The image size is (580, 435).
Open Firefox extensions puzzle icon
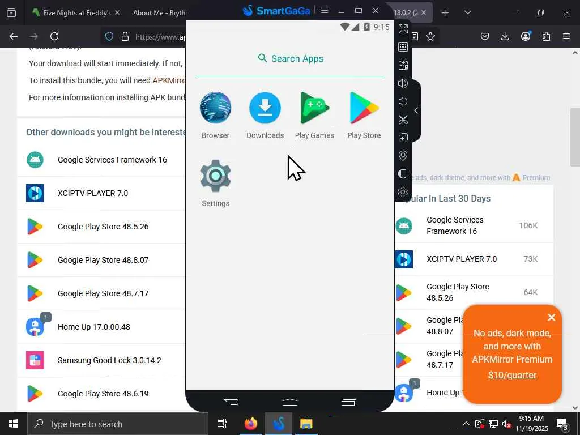546,36
